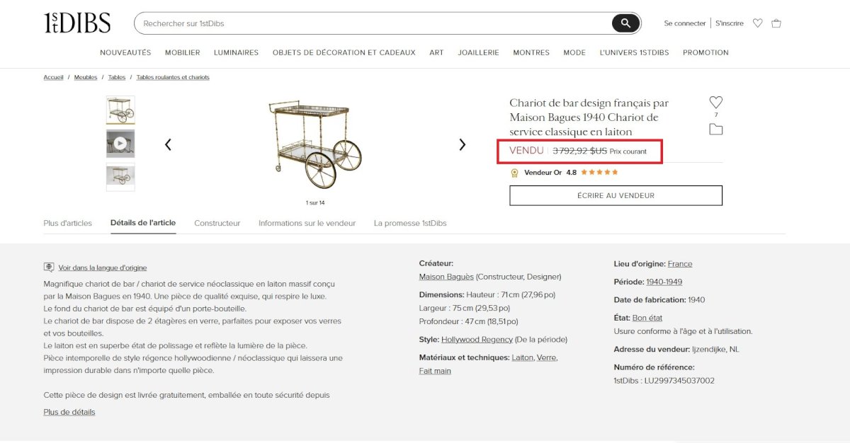
Task: Select the third bar cart thumbnail
Action: (120, 177)
